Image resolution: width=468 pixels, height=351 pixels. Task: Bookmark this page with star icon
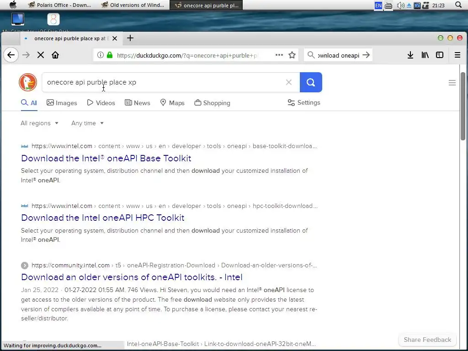tap(292, 55)
